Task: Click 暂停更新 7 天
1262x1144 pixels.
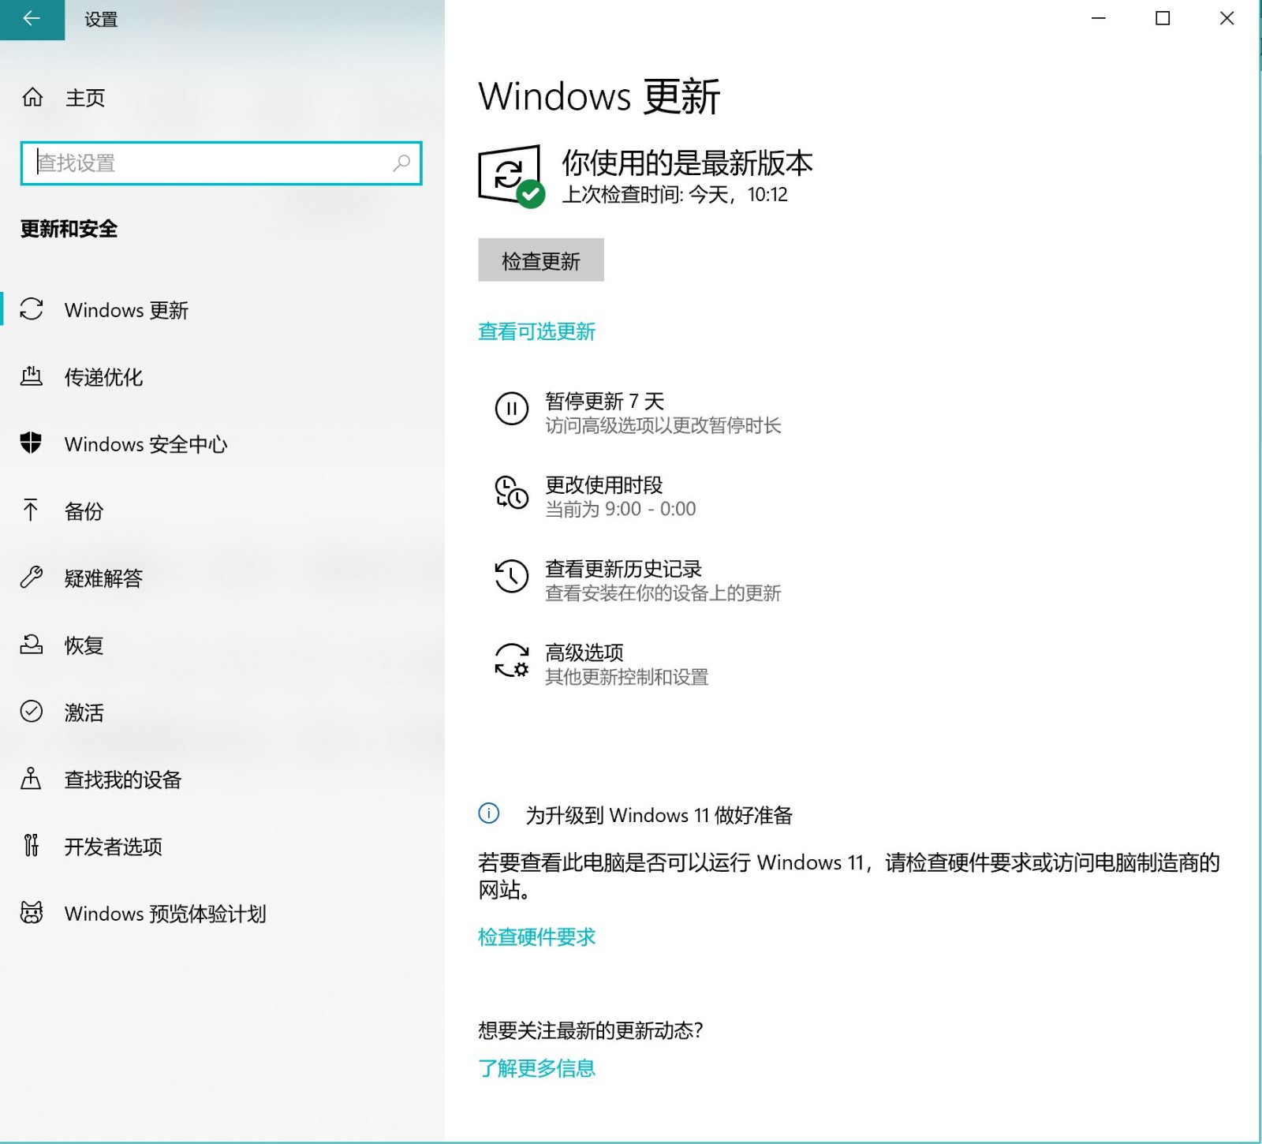Action: [604, 401]
